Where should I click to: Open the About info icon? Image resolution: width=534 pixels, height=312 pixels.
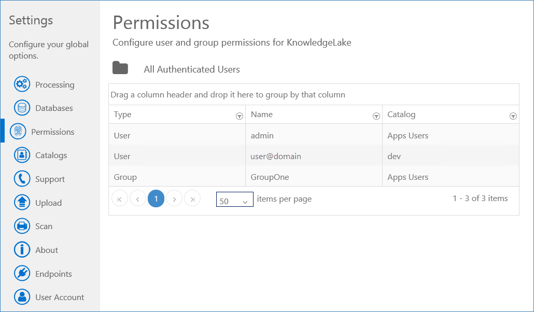(x=22, y=250)
